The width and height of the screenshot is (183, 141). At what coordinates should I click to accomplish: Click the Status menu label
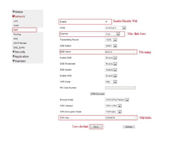coord(19,12)
